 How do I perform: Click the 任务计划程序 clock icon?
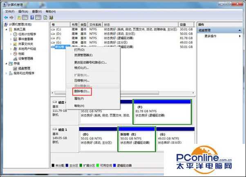[15, 34]
